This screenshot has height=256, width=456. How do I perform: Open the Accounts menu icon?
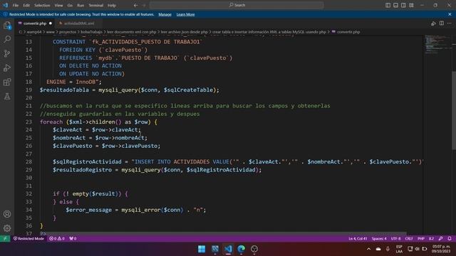coord(7,214)
